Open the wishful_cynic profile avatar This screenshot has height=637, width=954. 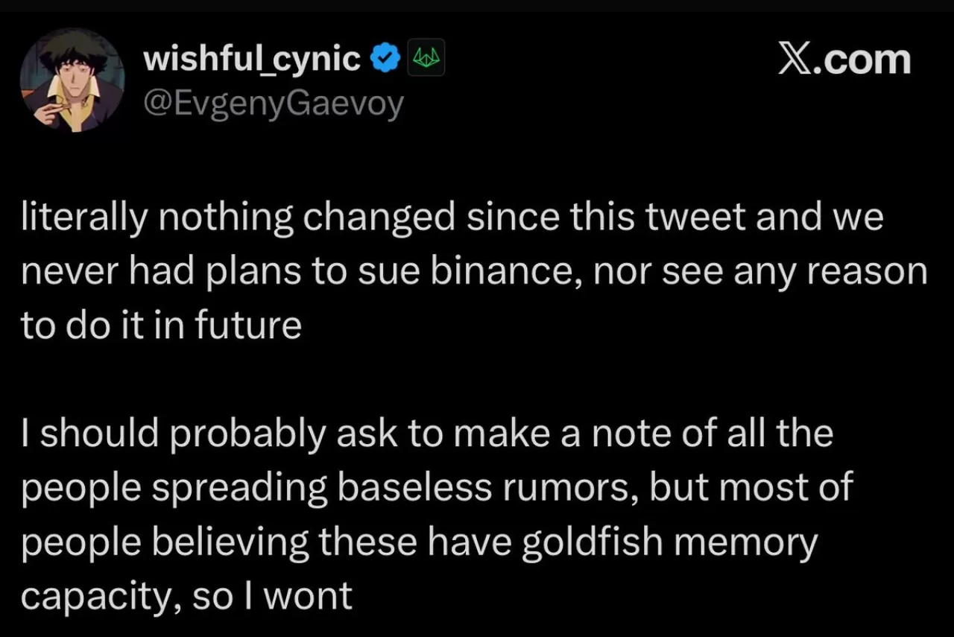72,81
